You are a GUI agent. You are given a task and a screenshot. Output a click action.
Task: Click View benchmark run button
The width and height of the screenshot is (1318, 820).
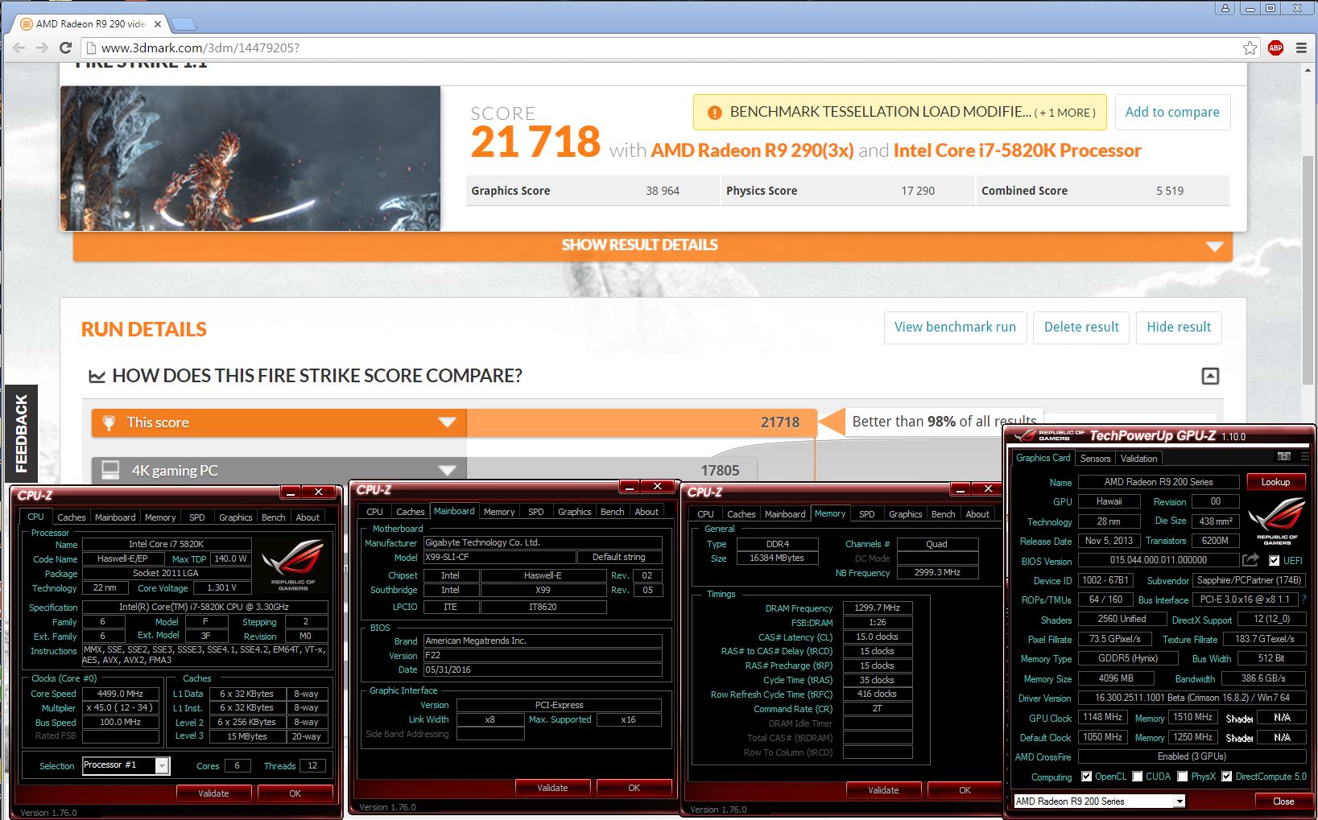coord(955,328)
